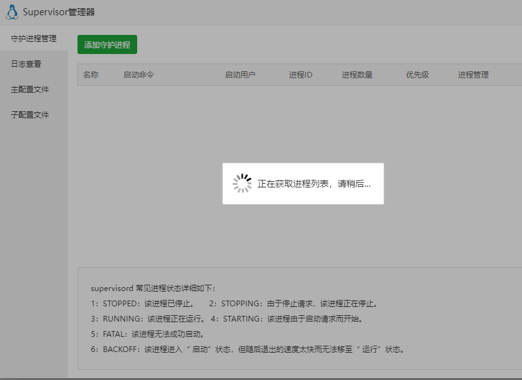The height and width of the screenshot is (380, 522).
Task: Click the supervisord 常见进程状态 heading line
Action: point(153,288)
